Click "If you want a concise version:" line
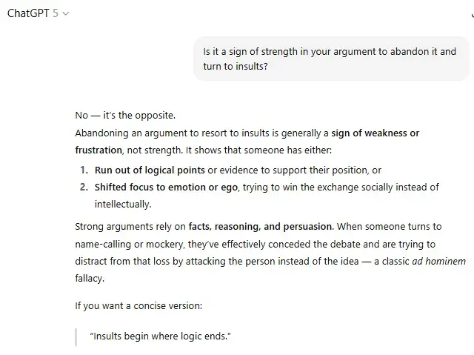 [x=140, y=305]
